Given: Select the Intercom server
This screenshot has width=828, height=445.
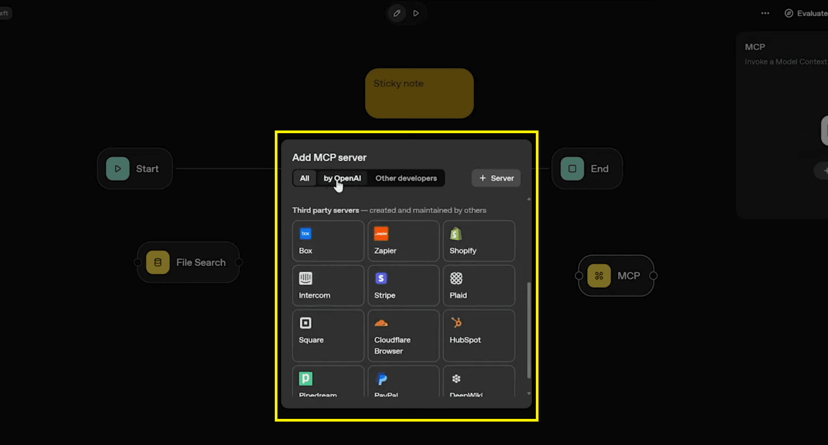Looking at the screenshot, I should pyautogui.click(x=328, y=285).
